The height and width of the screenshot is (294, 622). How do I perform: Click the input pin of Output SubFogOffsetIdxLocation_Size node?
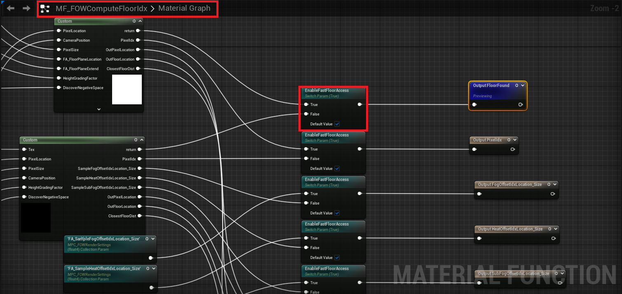[x=479, y=283]
